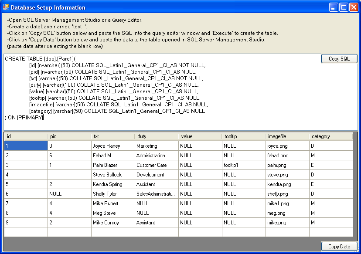Select the 'SalesAdministrati...' cell

(x=157, y=194)
